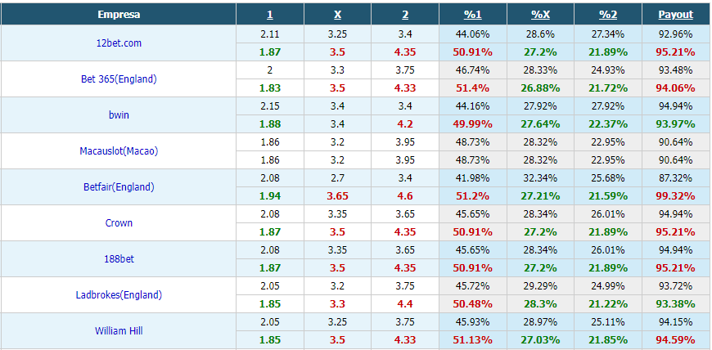Image resolution: width=712 pixels, height=350 pixels.
Task: Select William Hill opening %2 value 25.11%
Action: [x=608, y=322]
